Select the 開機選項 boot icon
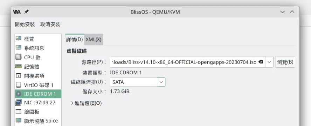The image size is (311, 126). (19, 75)
